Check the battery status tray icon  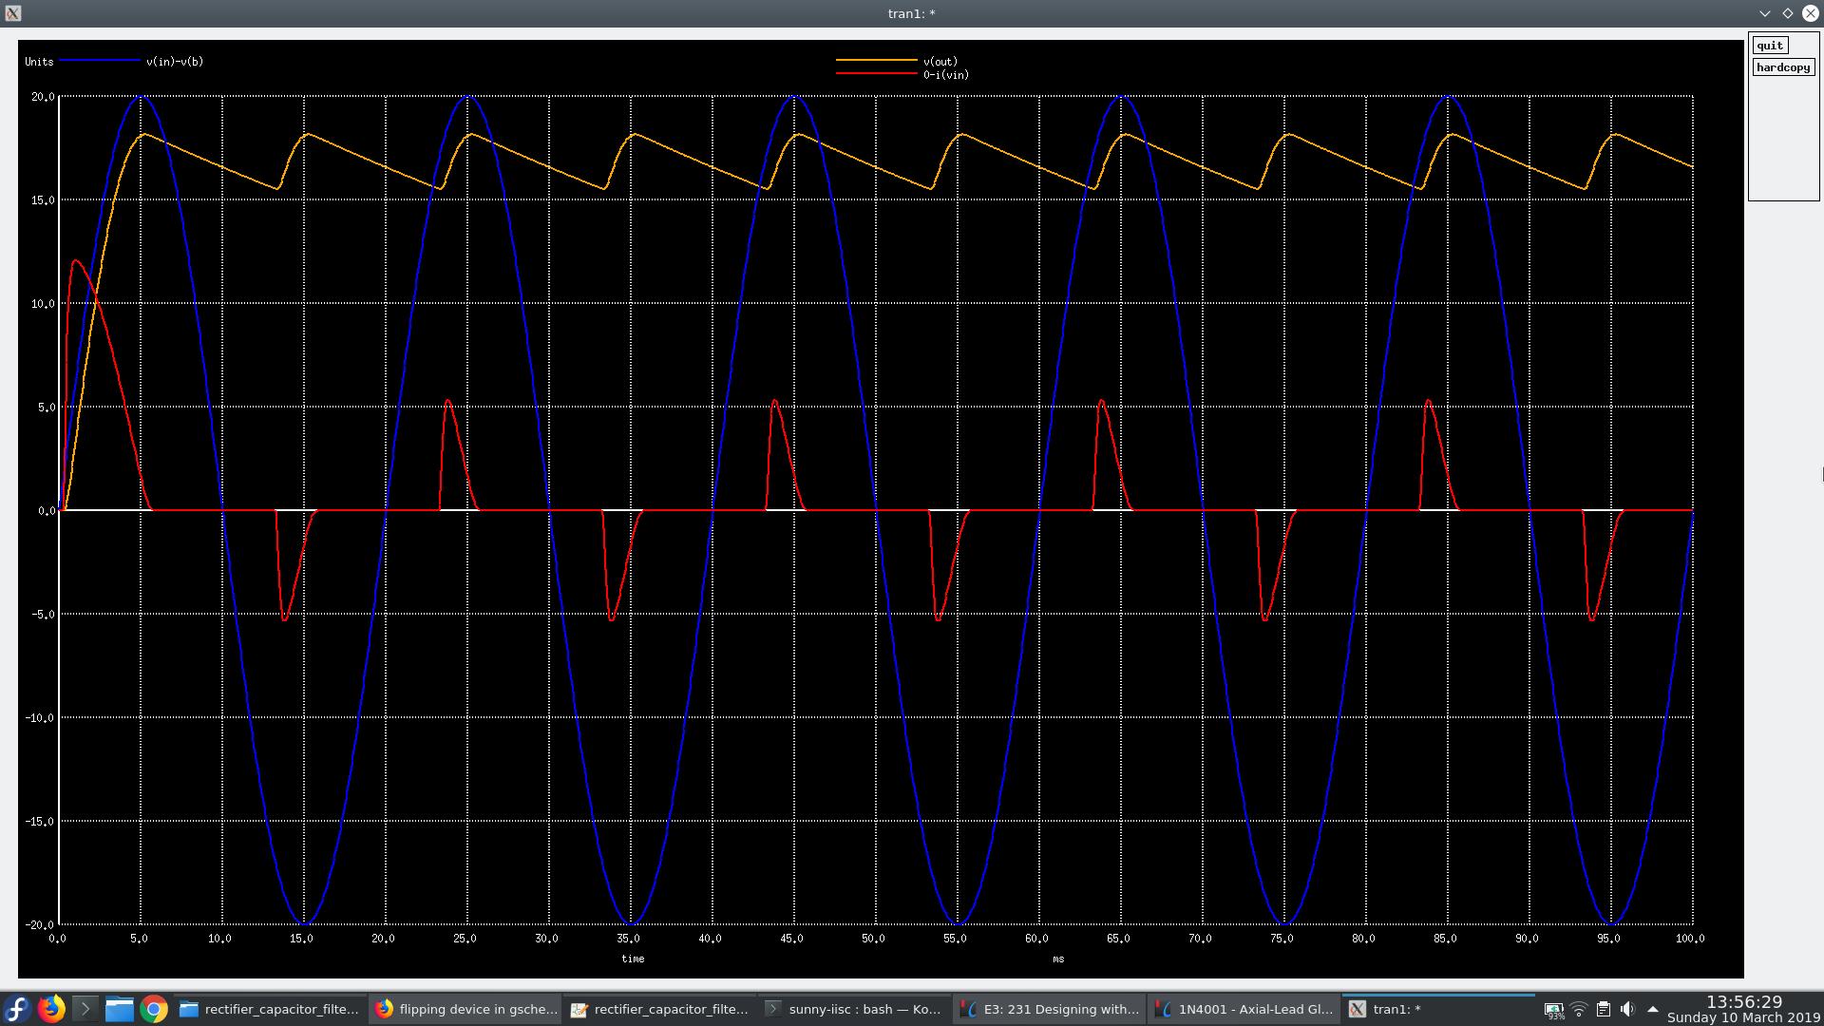pos(1553,1009)
